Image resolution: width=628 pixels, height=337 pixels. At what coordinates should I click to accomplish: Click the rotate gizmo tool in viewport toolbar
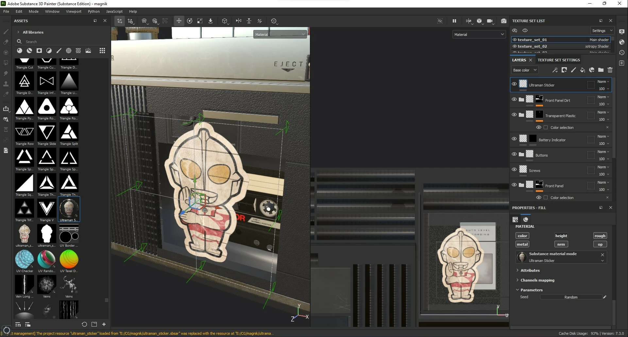point(190,21)
